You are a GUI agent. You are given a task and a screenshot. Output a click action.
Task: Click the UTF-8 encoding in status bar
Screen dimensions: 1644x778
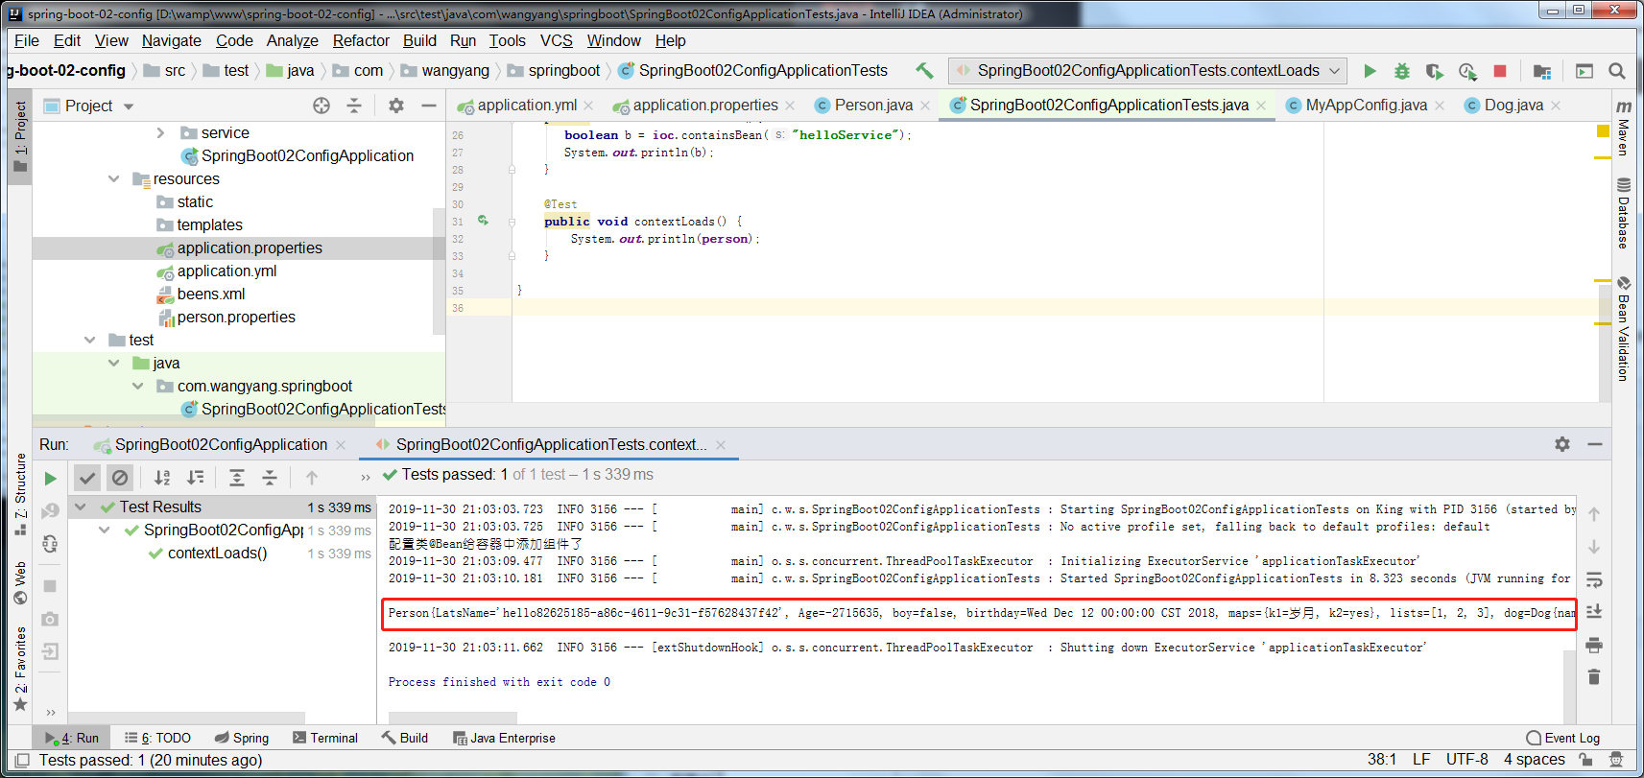click(1466, 760)
